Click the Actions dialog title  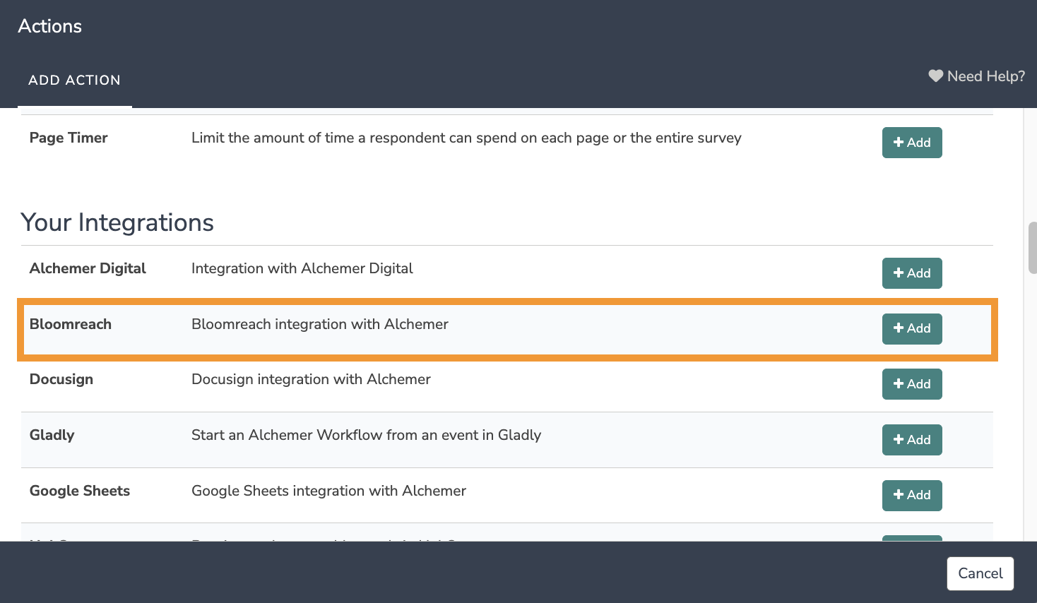[50, 26]
